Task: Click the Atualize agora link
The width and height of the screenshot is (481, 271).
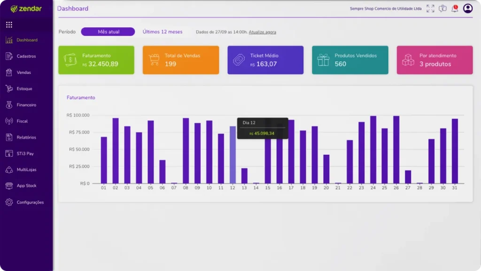Action: coord(262,32)
